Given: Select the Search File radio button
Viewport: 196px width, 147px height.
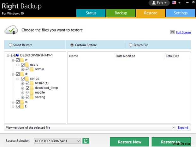Looking at the screenshot, I should [131, 45].
